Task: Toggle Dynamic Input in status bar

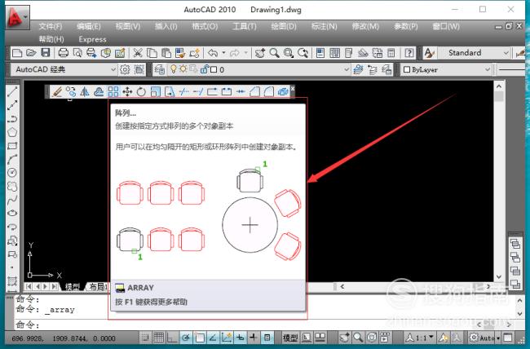Action: click(240, 337)
